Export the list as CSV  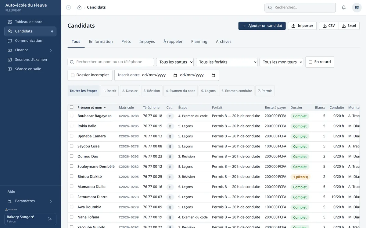(328, 26)
